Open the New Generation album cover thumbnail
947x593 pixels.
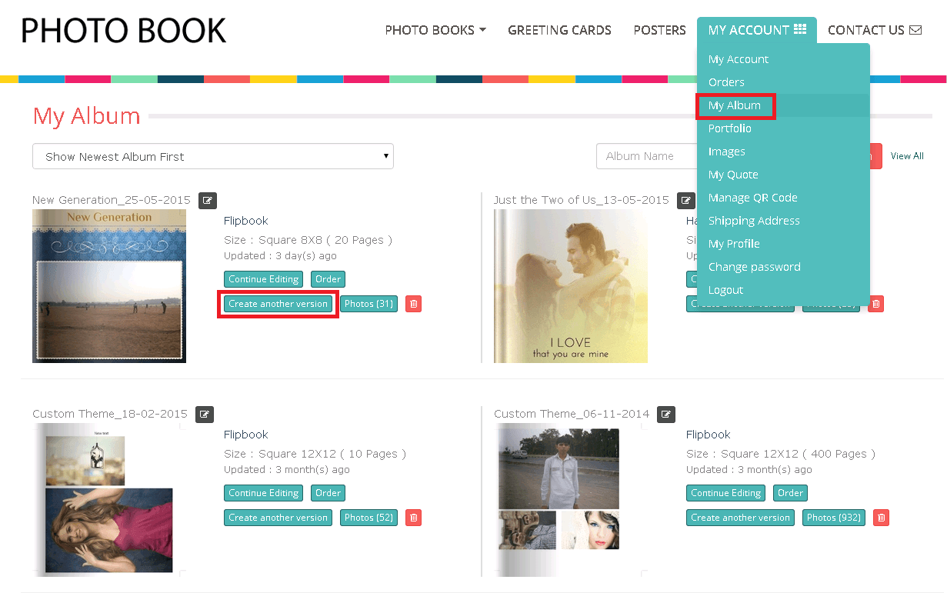pyautogui.click(x=109, y=285)
